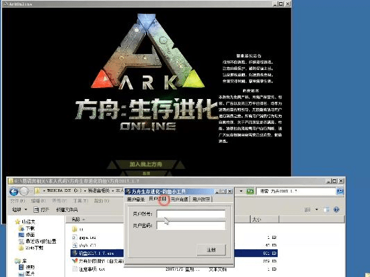
Task: Click the folder icon in Explorer address bar
Action: [x=37, y=191]
